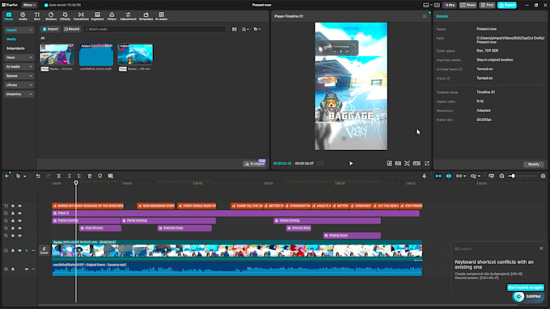Click the delete left trim icon
Image resolution: width=550 pixels, height=309 pixels.
[69, 176]
